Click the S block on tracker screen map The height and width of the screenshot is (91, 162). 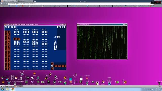[52, 66]
